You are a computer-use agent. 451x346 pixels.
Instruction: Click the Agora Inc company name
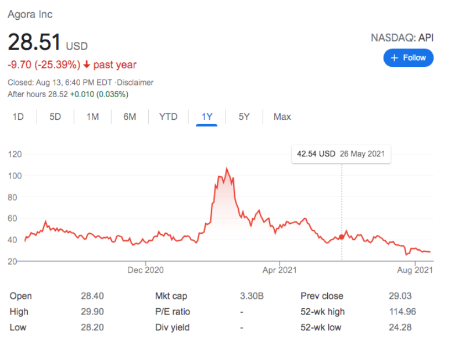click(30, 15)
